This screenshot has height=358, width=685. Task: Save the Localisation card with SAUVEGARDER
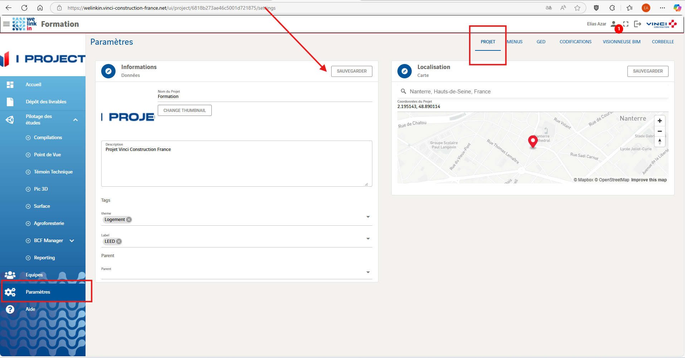coord(647,71)
